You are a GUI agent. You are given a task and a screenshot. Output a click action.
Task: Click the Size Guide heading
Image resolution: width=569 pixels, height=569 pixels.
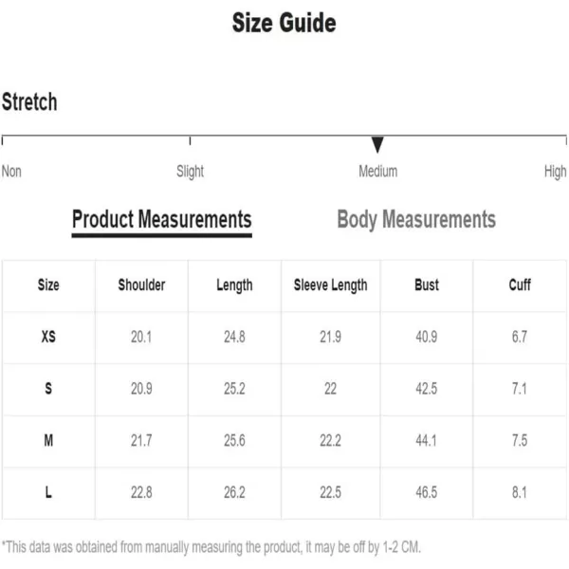tap(284, 23)
